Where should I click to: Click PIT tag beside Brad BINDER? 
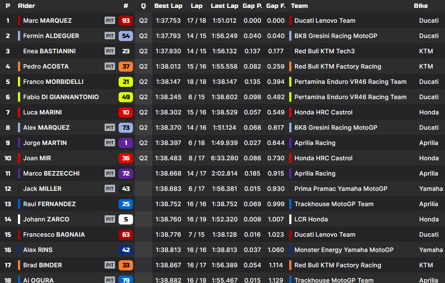pyautogui.click(x=110, y=266)
